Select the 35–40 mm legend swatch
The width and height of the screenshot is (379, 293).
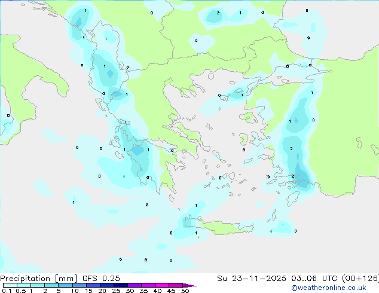tap(148, 285)
